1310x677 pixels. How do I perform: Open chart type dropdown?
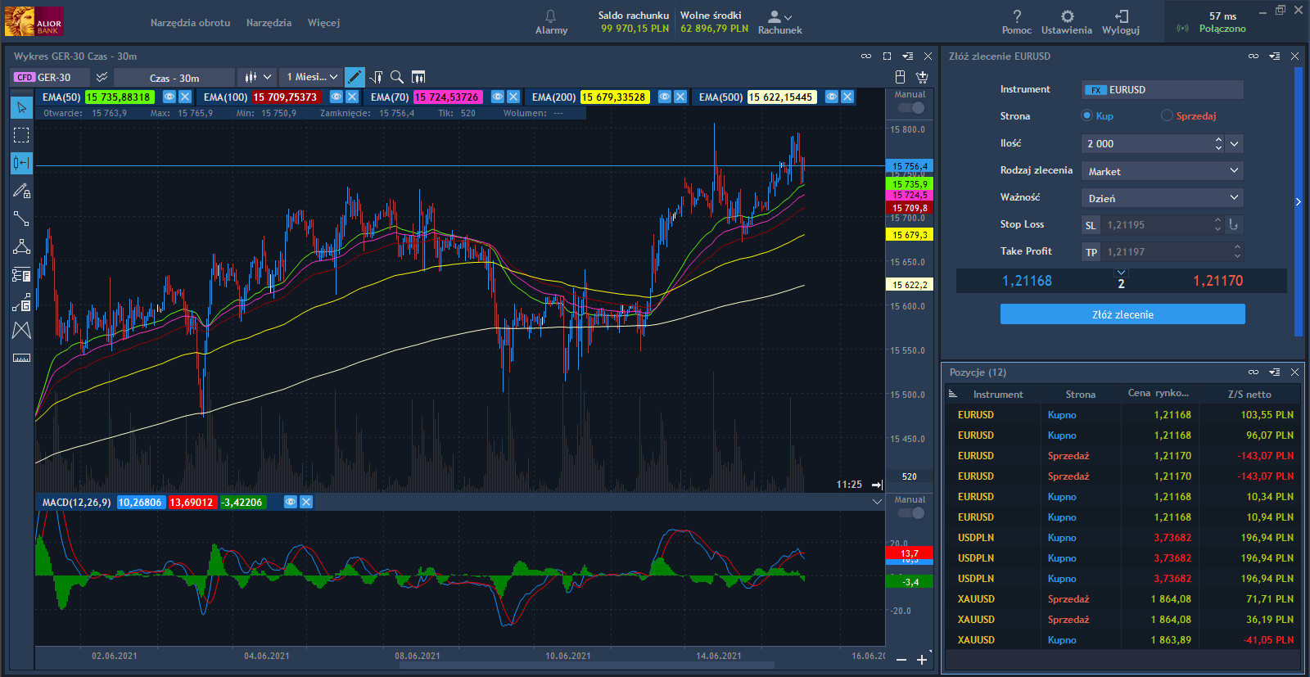[257, 77]
